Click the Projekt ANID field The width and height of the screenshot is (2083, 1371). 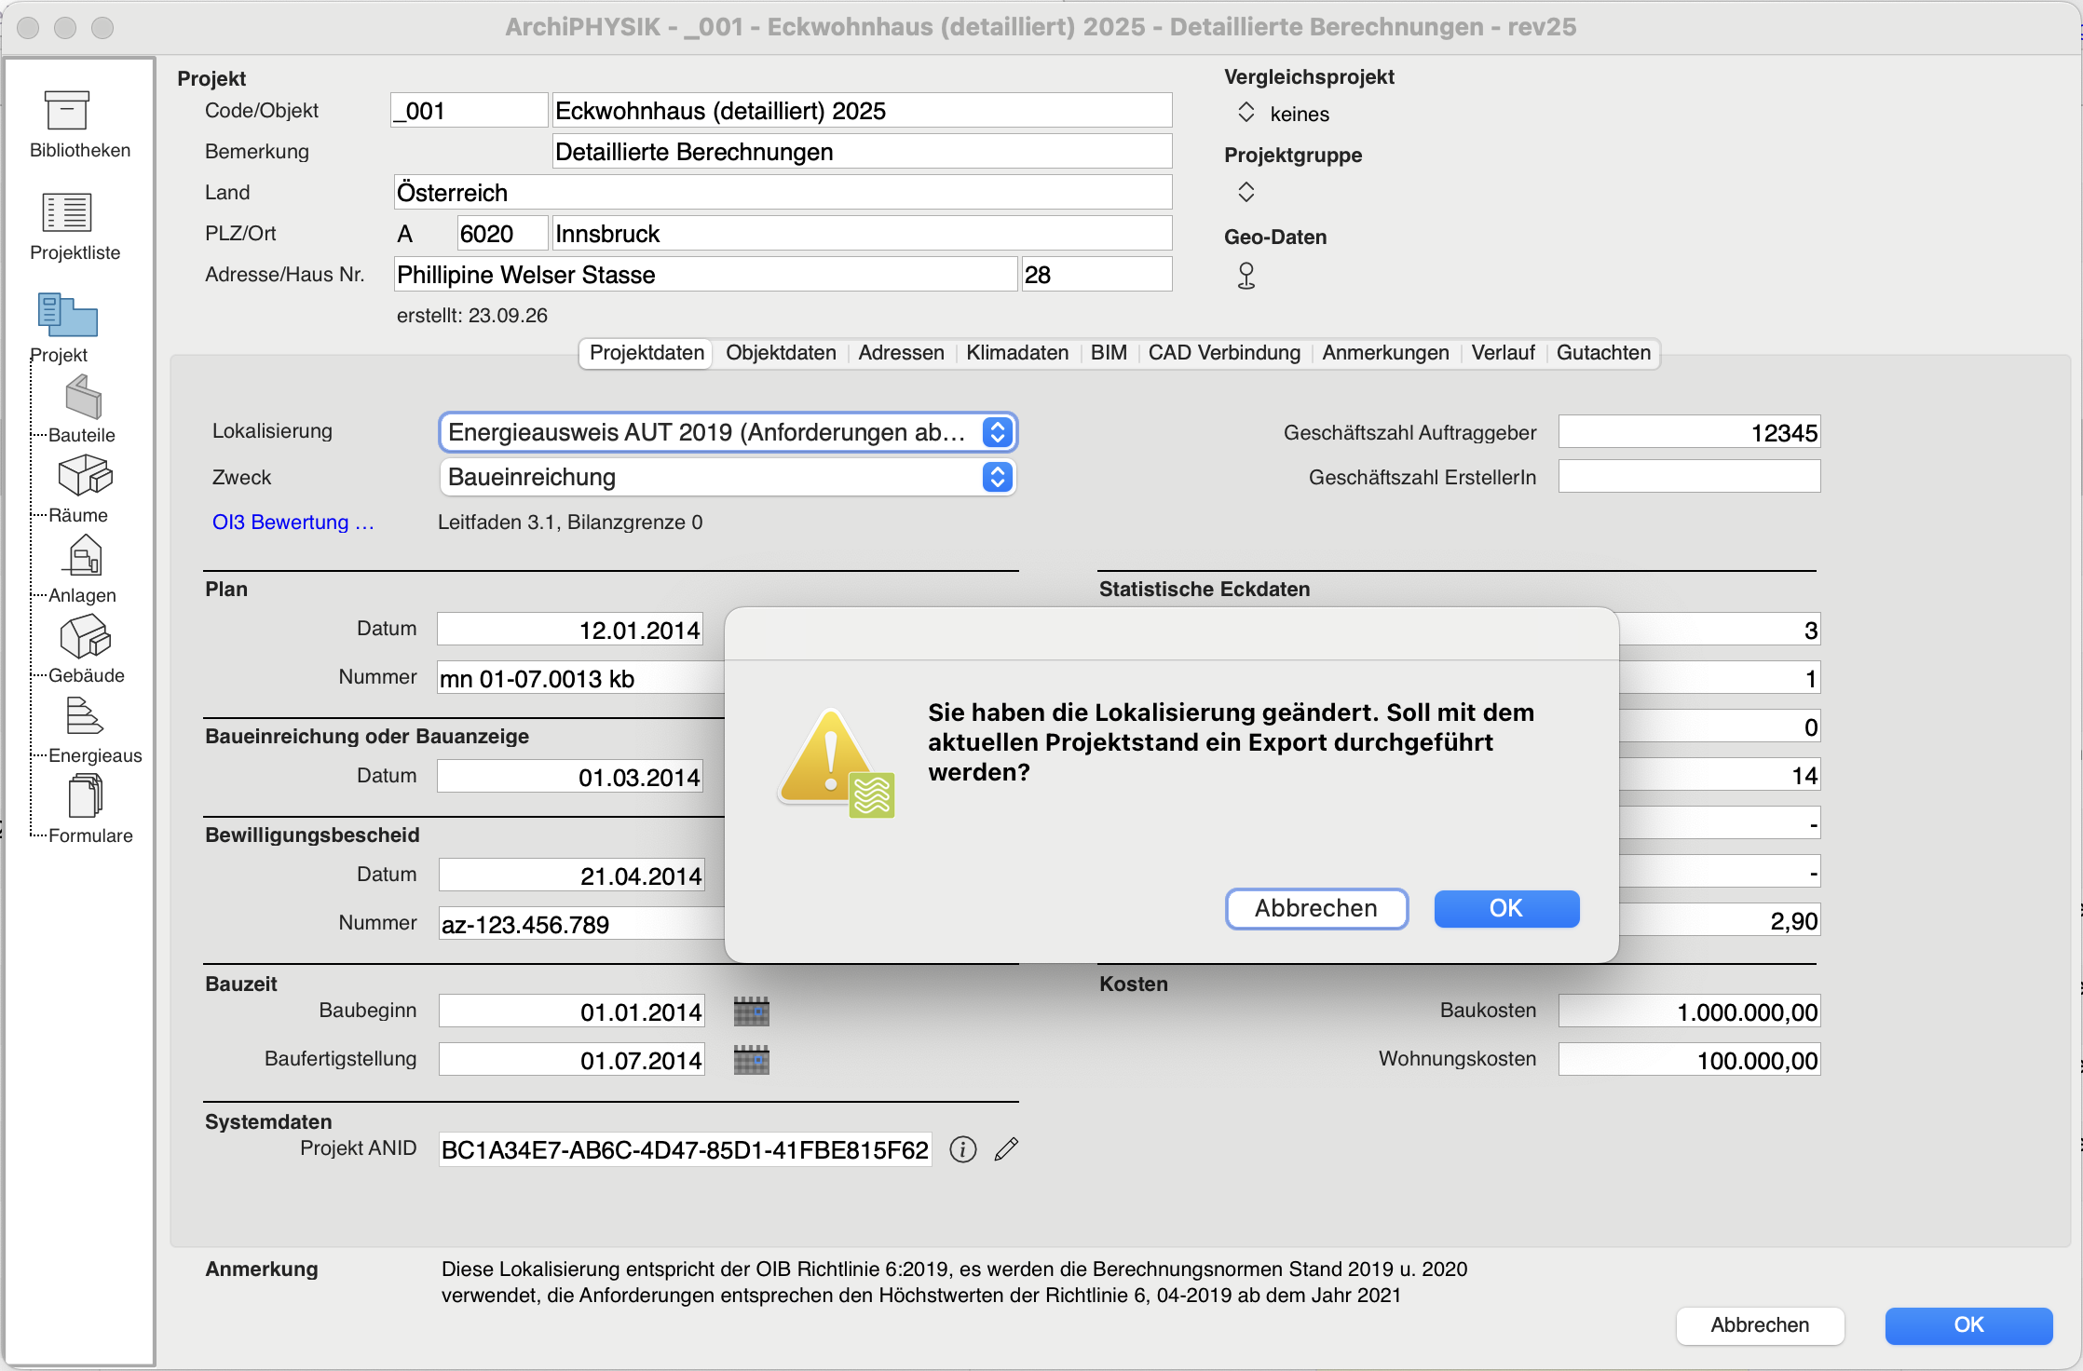point(685,1149)
